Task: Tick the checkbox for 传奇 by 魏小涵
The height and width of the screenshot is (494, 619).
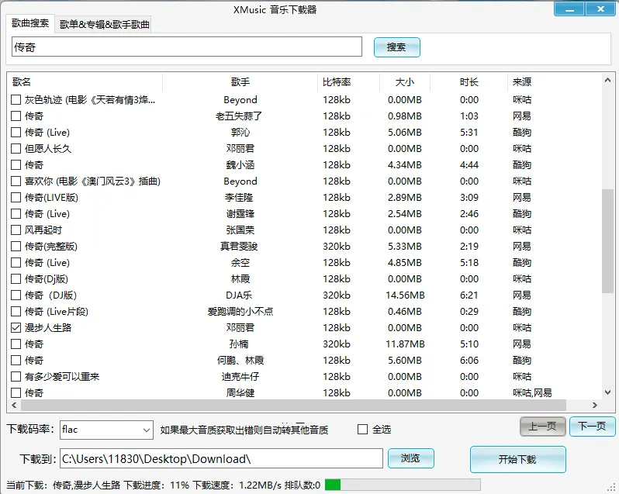Action: pyautogui.click(x=16, y=165)
